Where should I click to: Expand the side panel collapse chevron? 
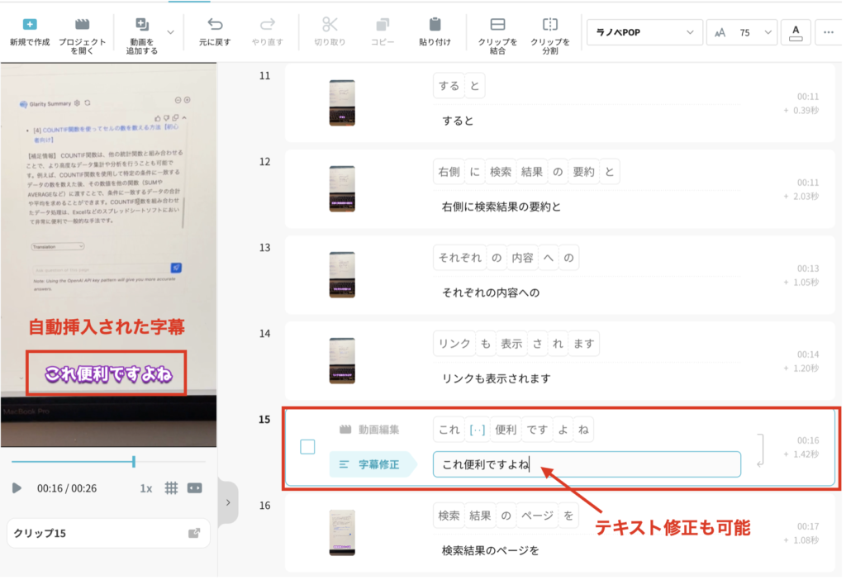coord(228,502)
